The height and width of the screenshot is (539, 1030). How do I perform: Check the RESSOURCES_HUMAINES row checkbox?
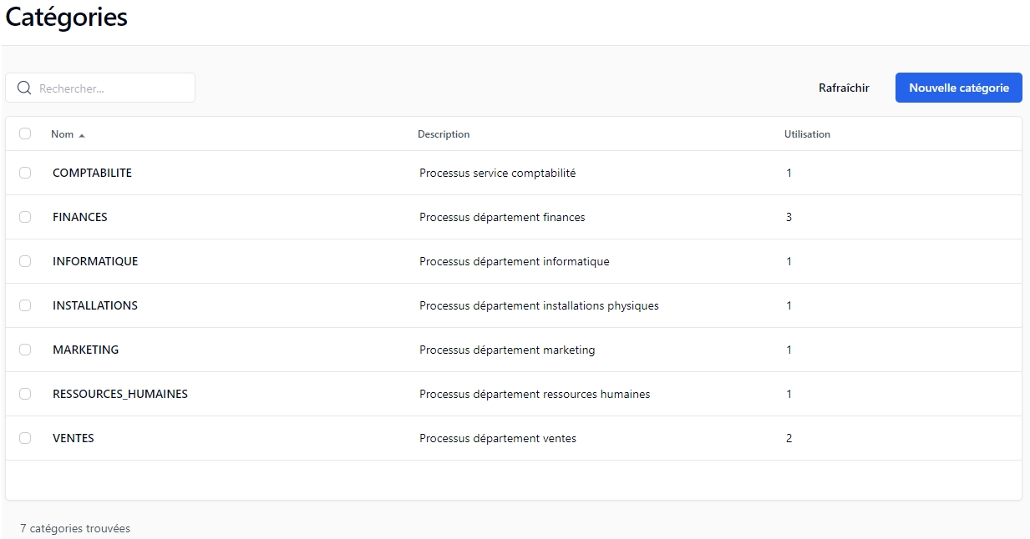(x=25, y=394)
